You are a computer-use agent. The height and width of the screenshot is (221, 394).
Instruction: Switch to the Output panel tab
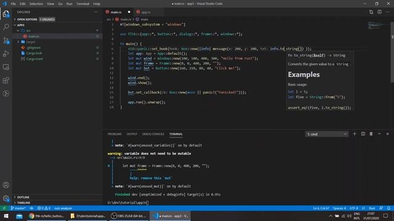pos(132,134)
